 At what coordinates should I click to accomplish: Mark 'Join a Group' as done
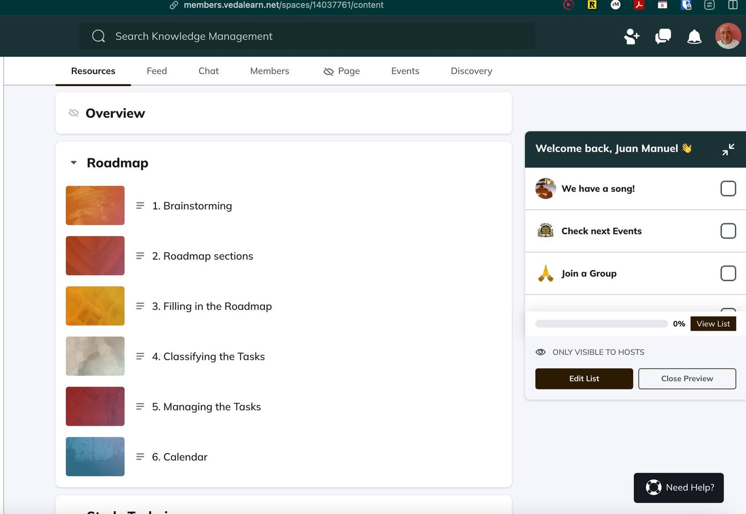(728, 273)
